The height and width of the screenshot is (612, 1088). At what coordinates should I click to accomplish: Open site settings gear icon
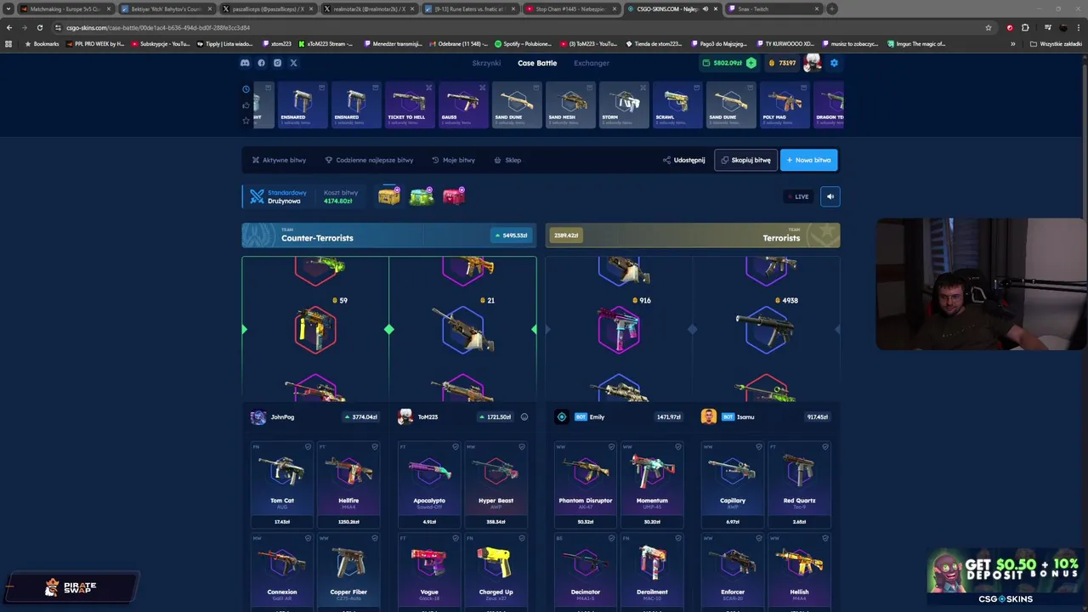pyautogui.click(x=834, y=63)
